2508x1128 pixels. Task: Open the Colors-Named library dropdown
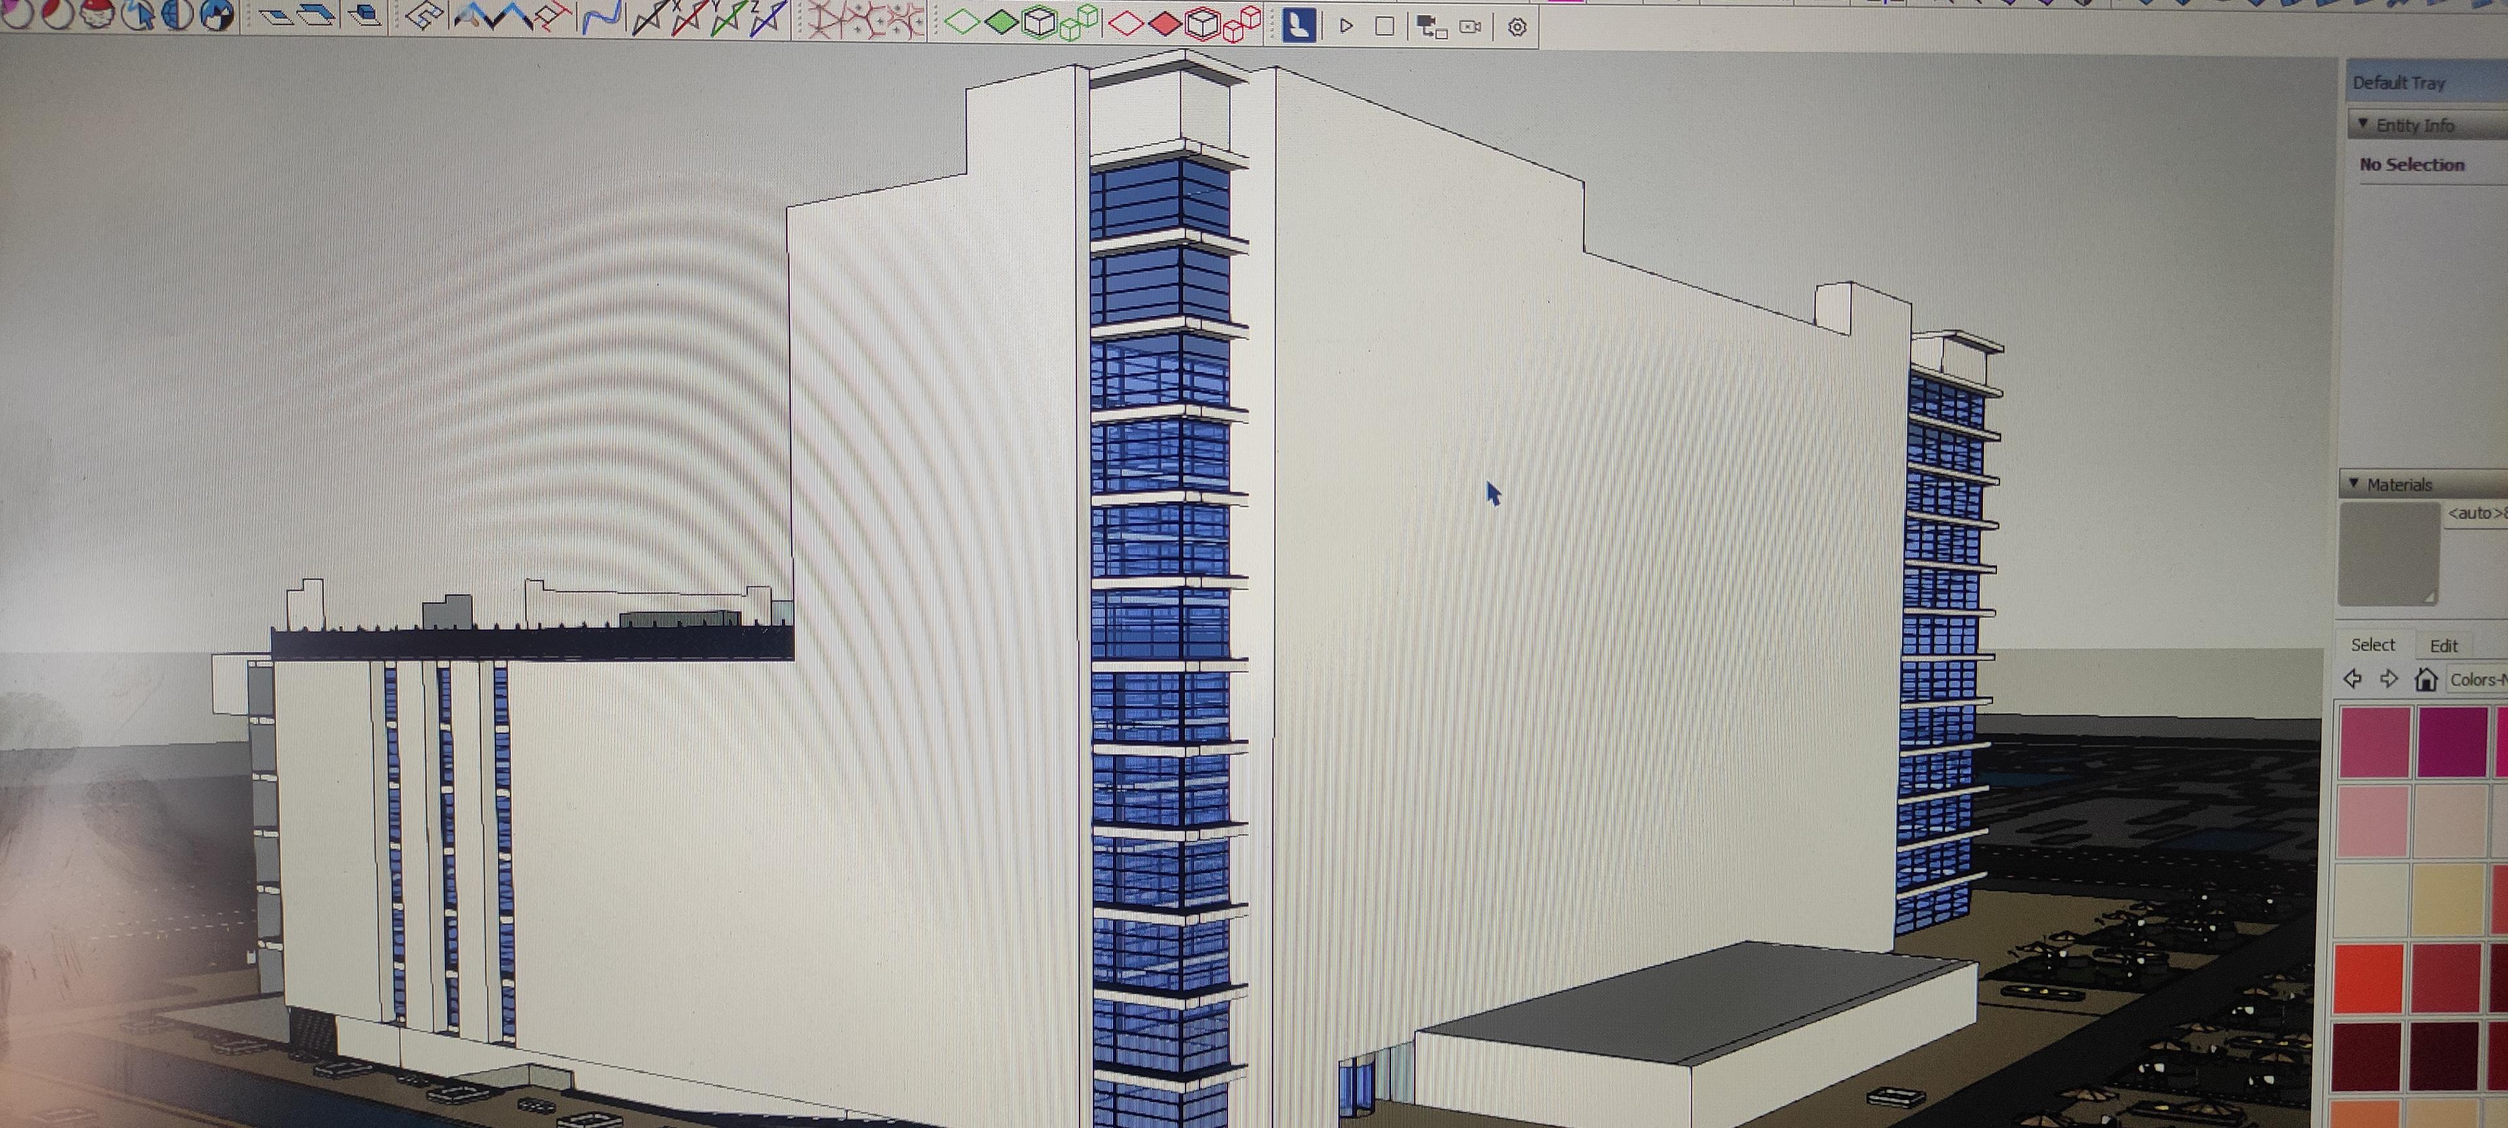click(2477, 679)
